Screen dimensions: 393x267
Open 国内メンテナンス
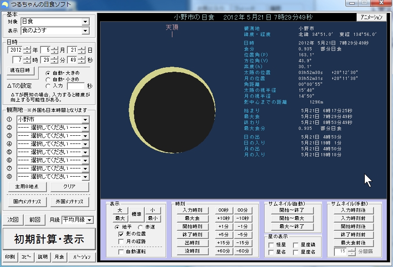(x=27, y=202)
